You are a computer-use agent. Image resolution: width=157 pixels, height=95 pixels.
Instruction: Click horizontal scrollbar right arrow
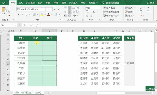point(153,93)
